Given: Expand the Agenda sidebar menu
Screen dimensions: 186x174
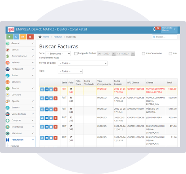Looking at the screenshot, I should coord(21,101).
